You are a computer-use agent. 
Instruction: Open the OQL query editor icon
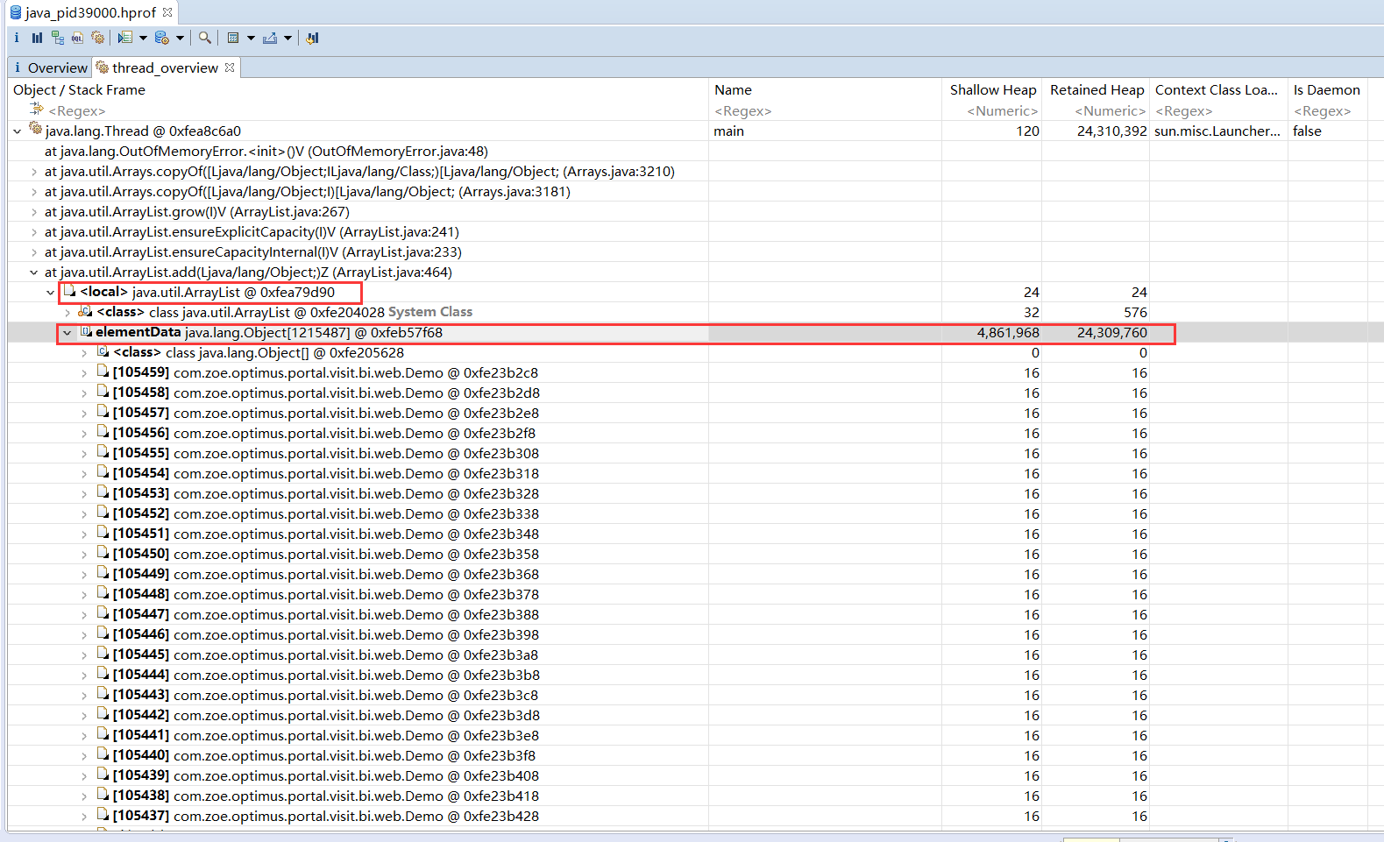(x=78, y=38)
